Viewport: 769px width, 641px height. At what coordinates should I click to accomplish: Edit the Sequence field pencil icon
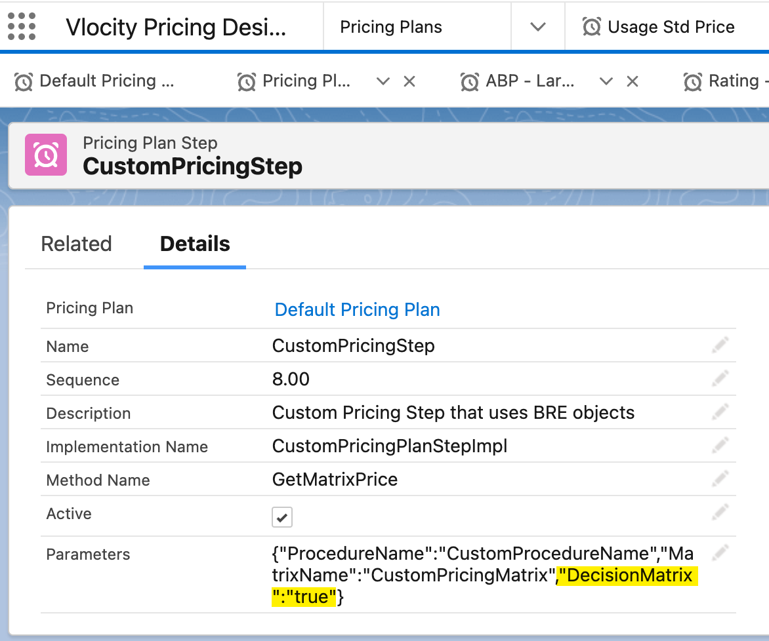720,379
